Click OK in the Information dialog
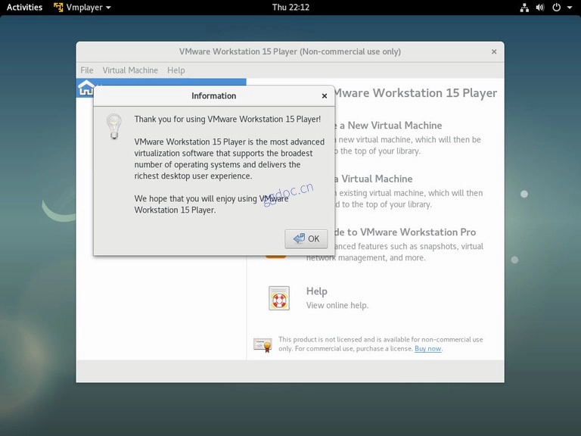Viewport: 581px width, 436px height. [306, 238]
